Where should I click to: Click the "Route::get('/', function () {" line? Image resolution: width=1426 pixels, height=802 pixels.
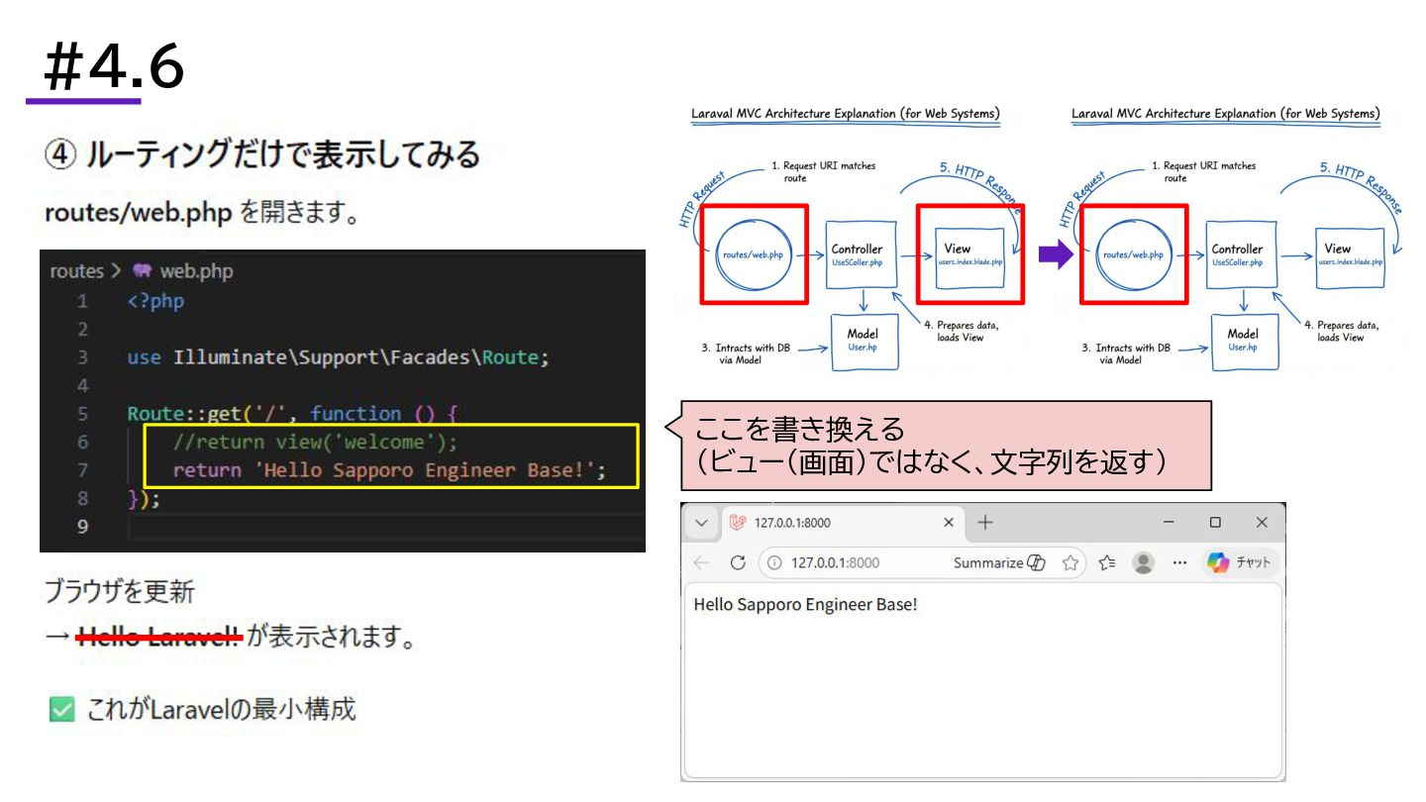coord(290,414)
